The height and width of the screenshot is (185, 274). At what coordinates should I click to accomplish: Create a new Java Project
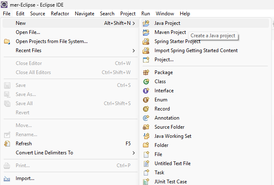205,23
